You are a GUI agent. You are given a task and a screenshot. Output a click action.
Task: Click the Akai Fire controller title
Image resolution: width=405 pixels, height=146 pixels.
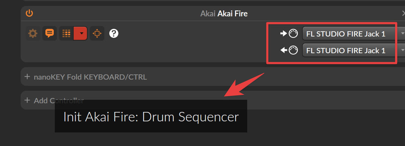point(224,13)
